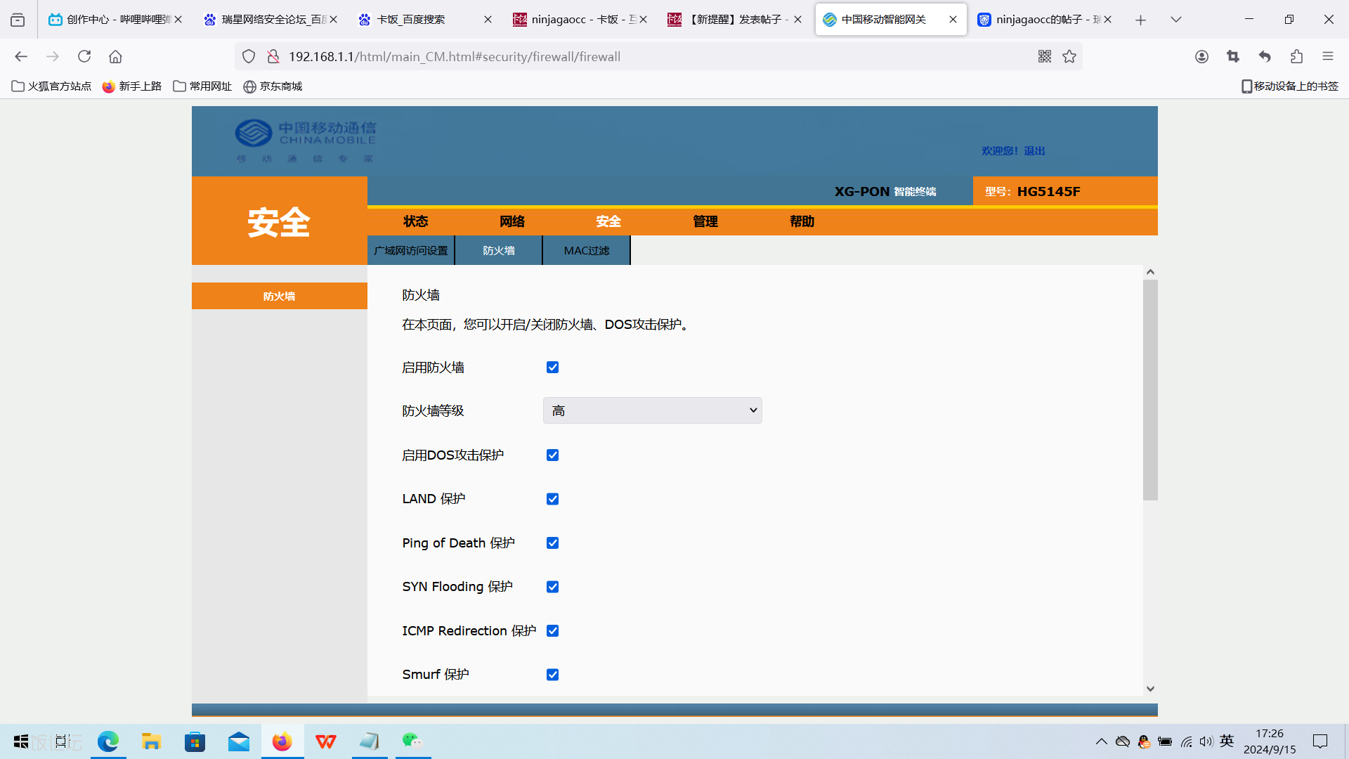
Task: Open the list all tabs chevron
Action: click(x=1176, y=20)
